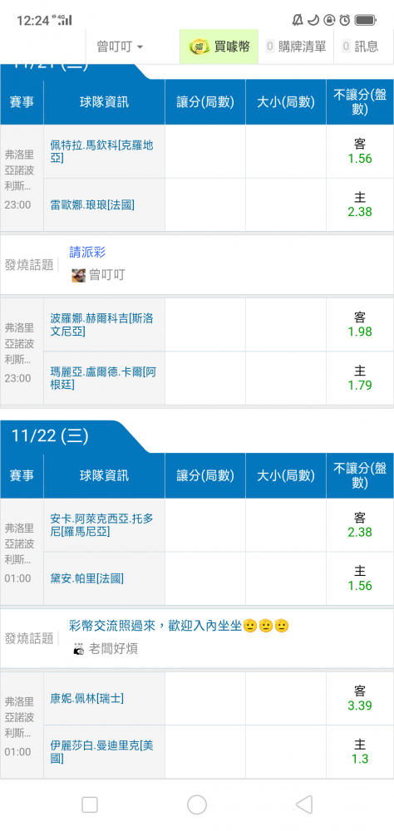Image resolution: width=394 pixels, height=831 pixels.
Task: Tap the alarm clock status icon
Action: point(345,20)
